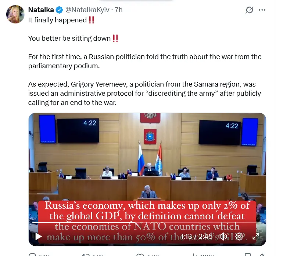Viewport: 283px width, 256px height.
Task: Click the 1:13 / 2:45 time display
Action: coord(196,236)
